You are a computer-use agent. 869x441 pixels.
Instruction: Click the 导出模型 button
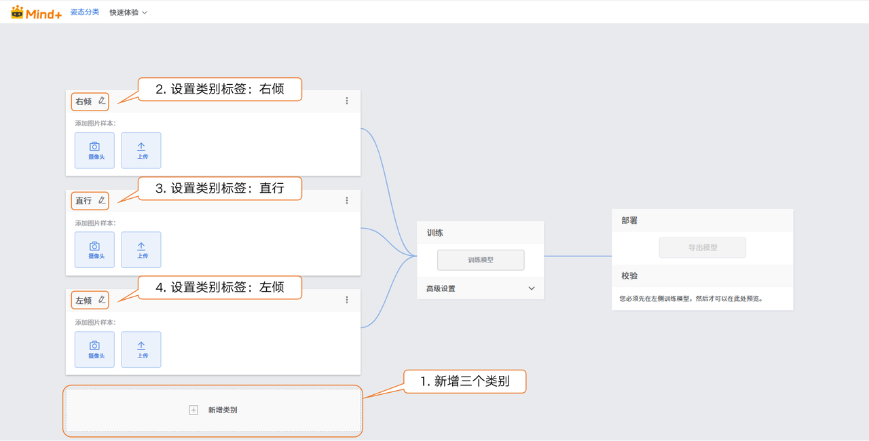702,248
